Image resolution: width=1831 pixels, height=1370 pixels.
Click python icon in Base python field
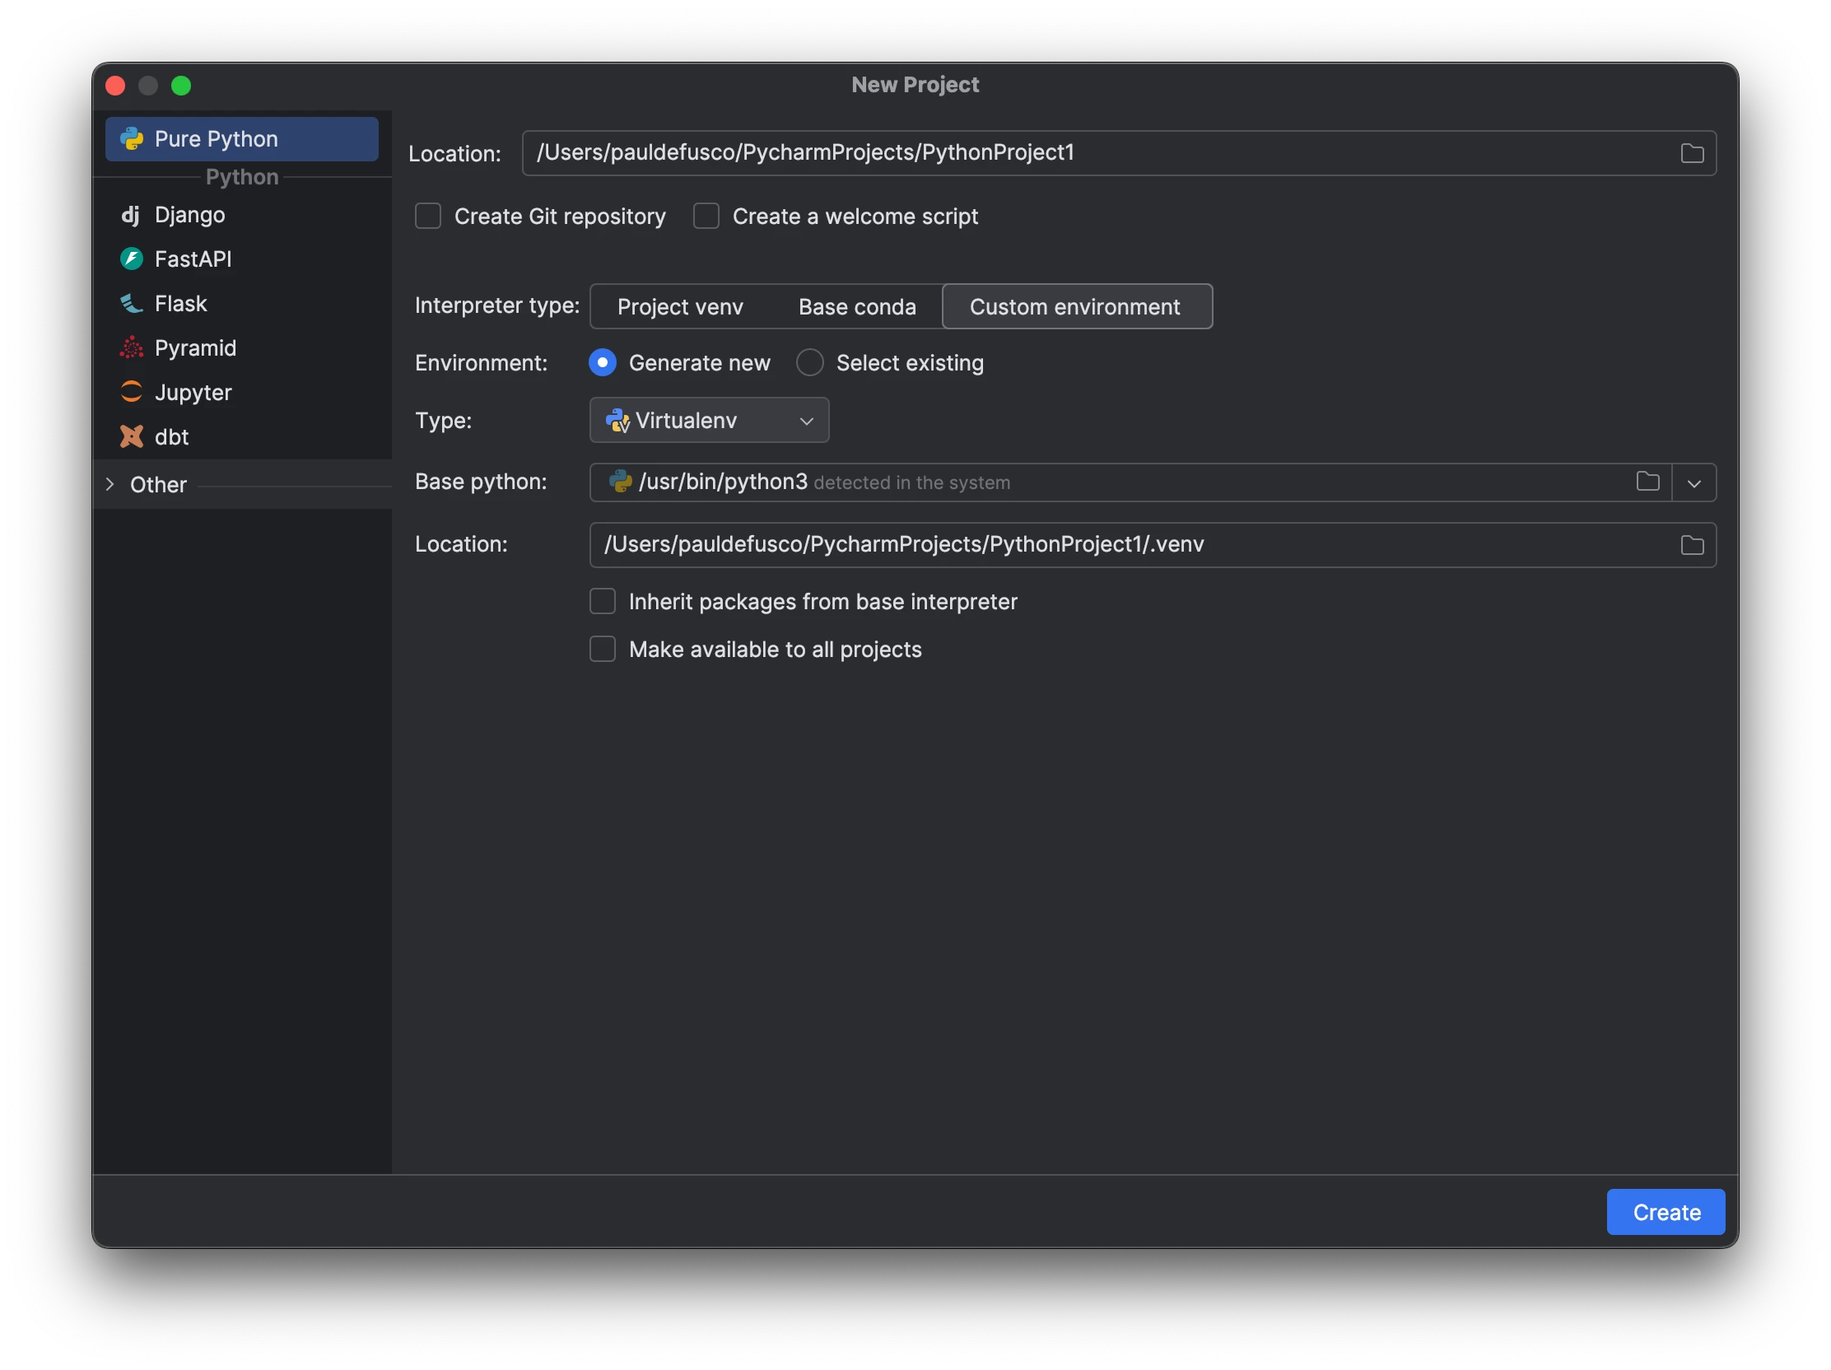(x=620, y=482)
